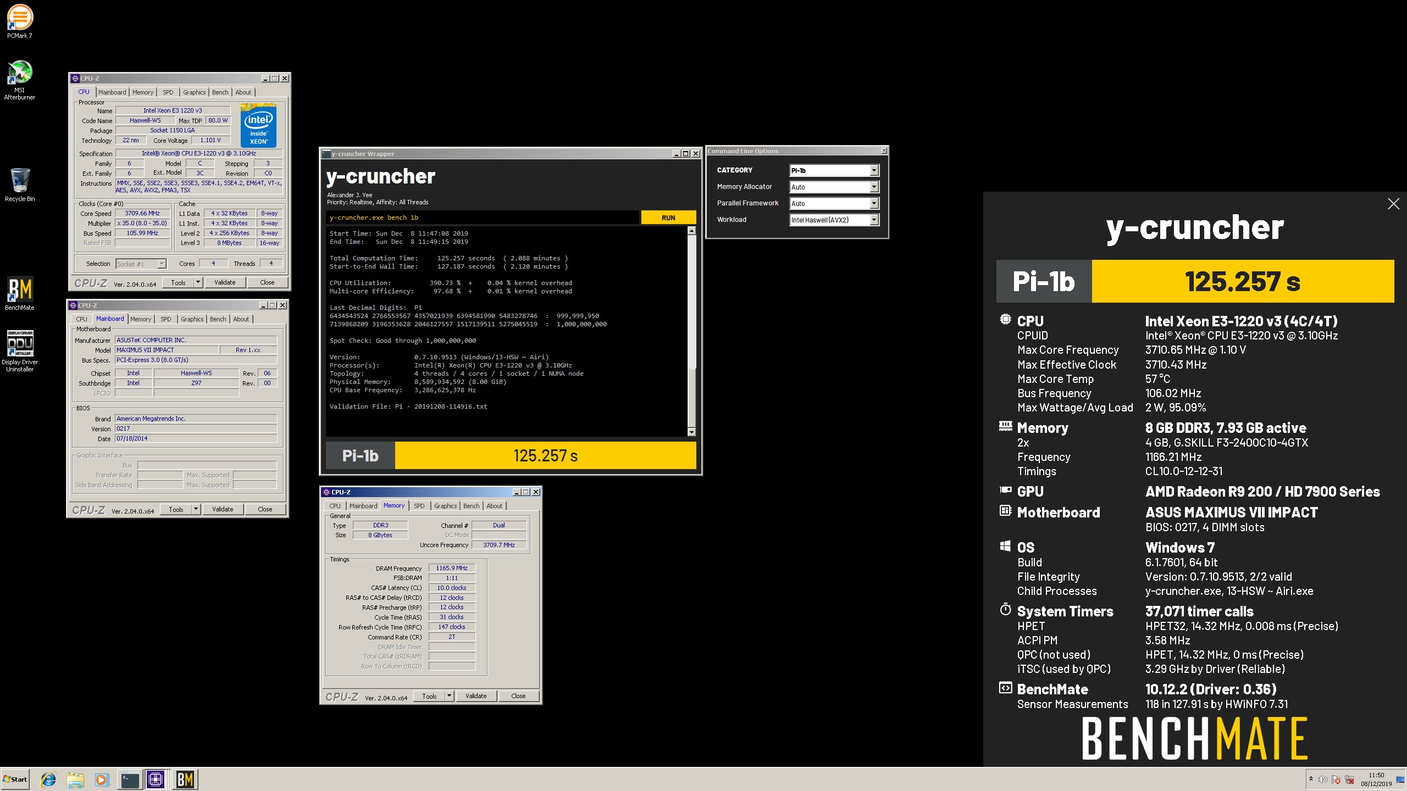Launch the BenchMate desktop shortcut
Screen dimensions: 1407x791
[x=19, y=293]
